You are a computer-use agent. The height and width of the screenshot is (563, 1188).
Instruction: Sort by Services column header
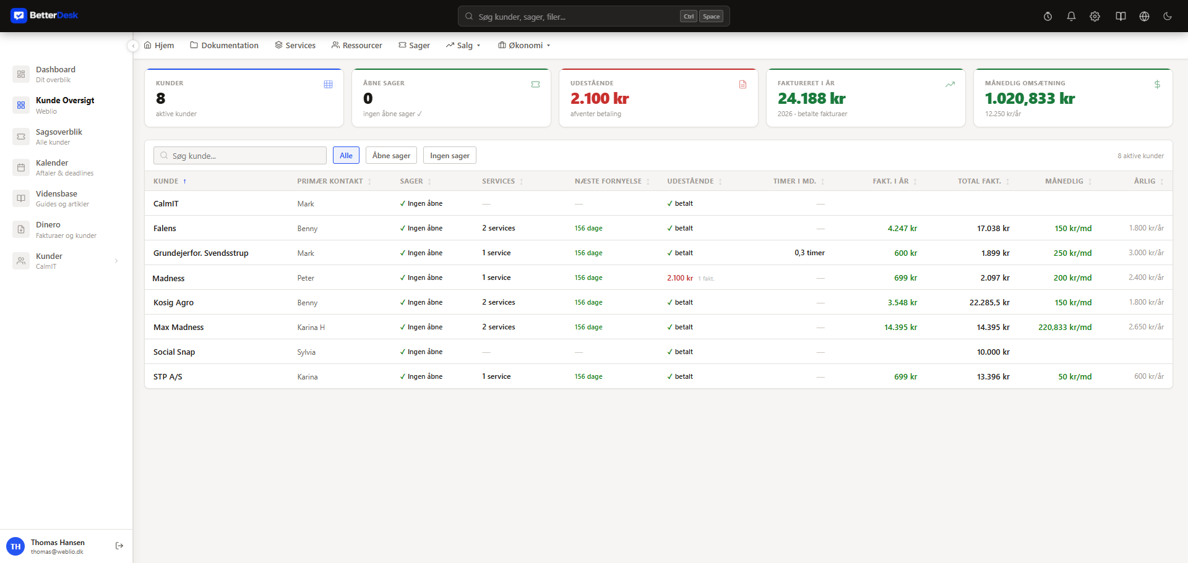[x=502, y=181]
